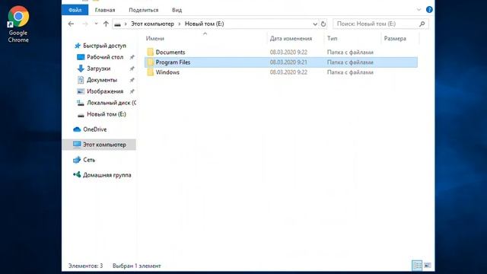Screen dimensions: 487x274
Task: Click the date of the Documents folder
Action: point(288,53)
